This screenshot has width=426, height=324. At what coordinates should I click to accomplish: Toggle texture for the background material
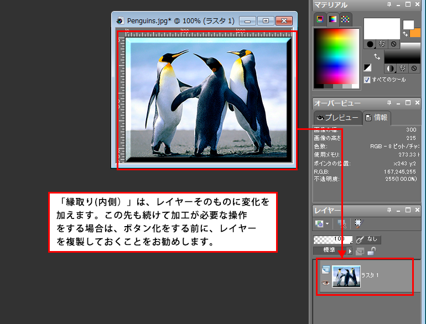(402, 69)
